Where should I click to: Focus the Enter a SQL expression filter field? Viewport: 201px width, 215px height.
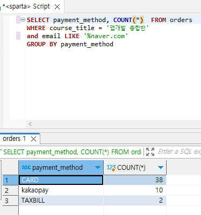(x=179, y=152)
